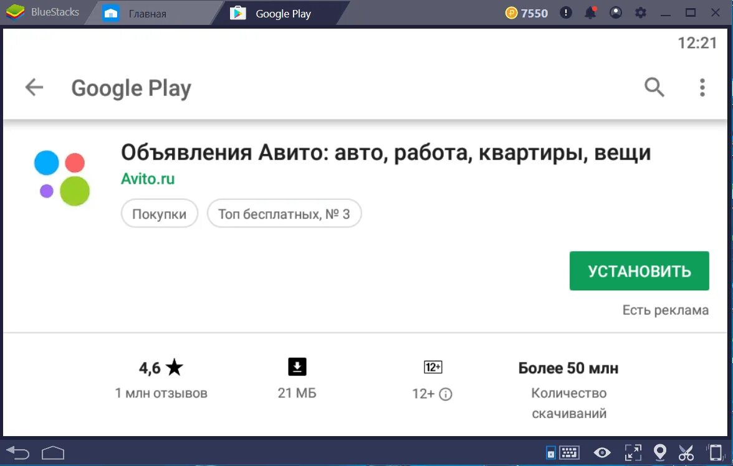
Task: Toggle the eye overlay icon
Action: tap(602, 452)
